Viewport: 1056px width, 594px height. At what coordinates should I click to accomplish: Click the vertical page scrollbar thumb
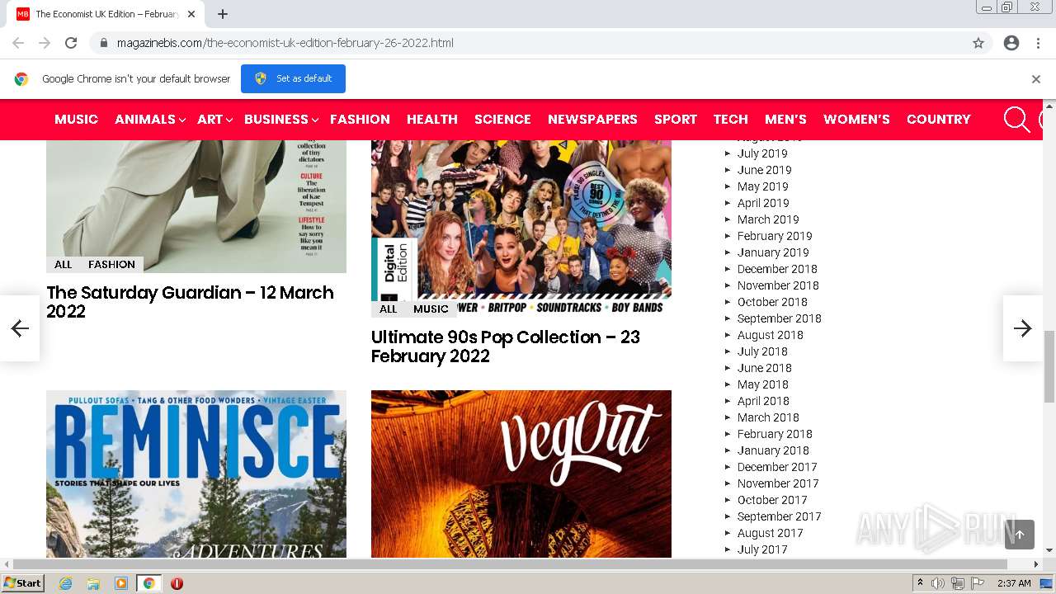pos(1049,366)
